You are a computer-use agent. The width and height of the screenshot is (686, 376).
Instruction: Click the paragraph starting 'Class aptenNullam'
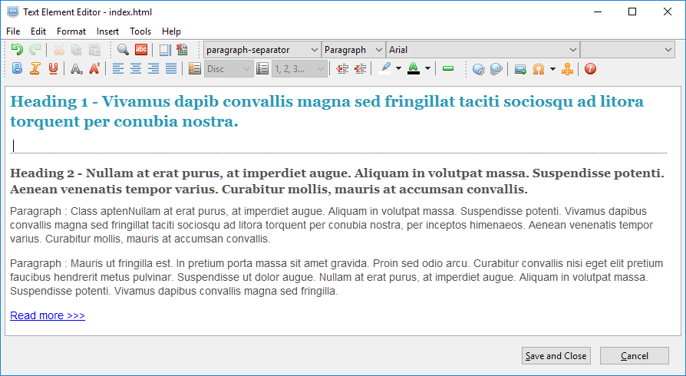[331, 225]
